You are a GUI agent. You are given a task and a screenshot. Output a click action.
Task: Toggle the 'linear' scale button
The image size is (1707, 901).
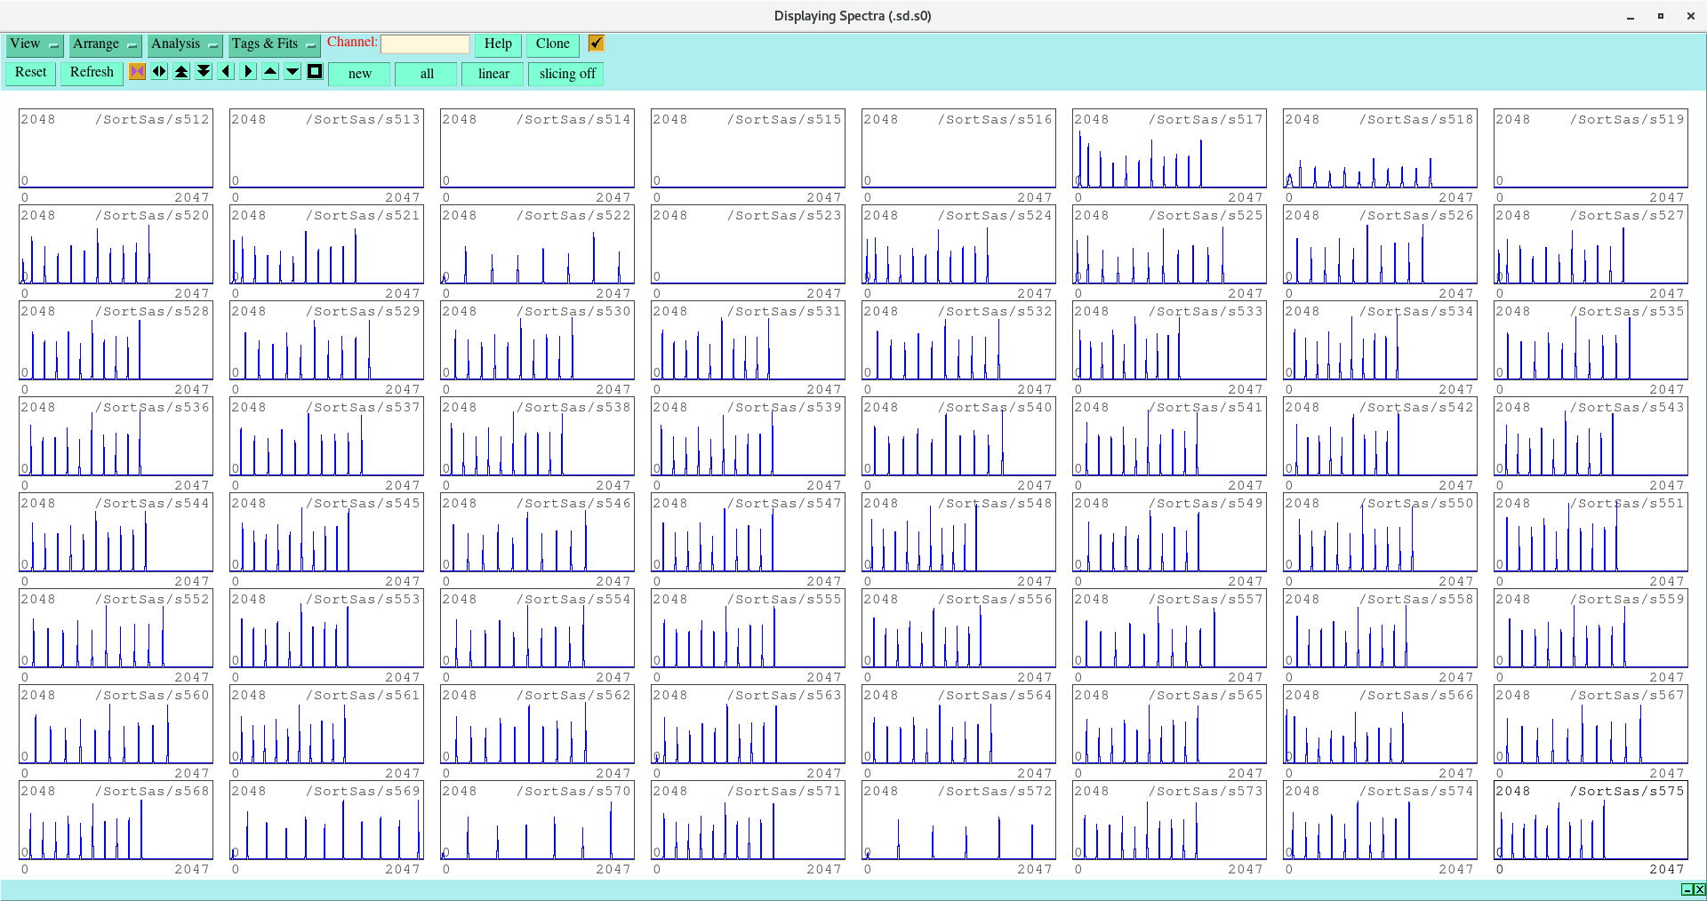coord(493,74)
